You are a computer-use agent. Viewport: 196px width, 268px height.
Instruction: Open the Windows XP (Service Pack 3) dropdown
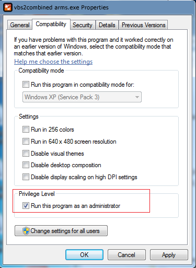point(82,97)
